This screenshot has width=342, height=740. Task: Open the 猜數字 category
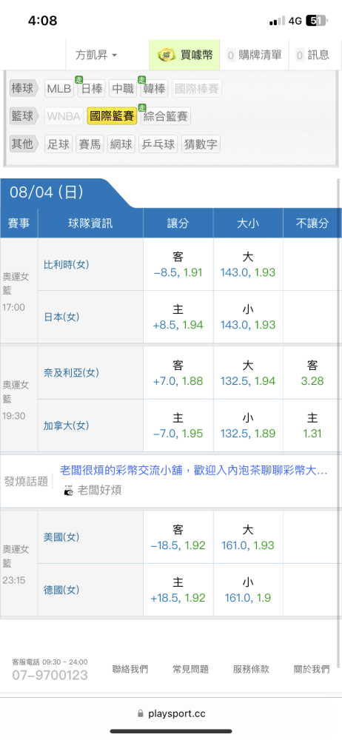201,144
